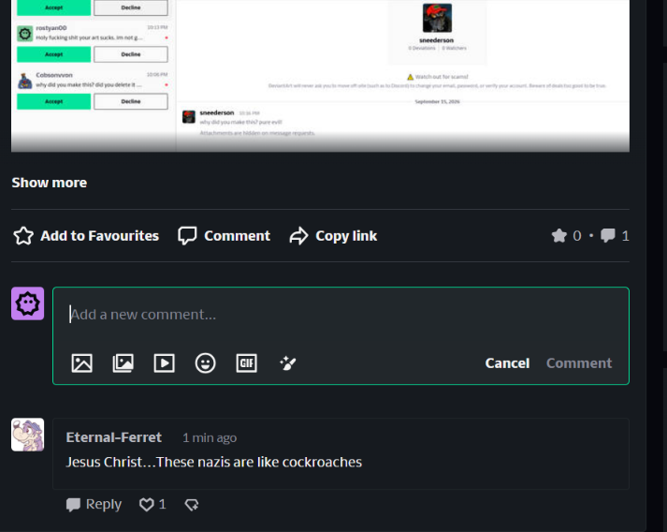Click the insert image icon in comment toolbar
The image size is (667, 532).
click(x=81, y=363)
